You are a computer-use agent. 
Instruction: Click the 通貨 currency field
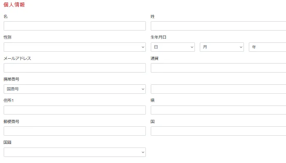click(x=218, y=68)
